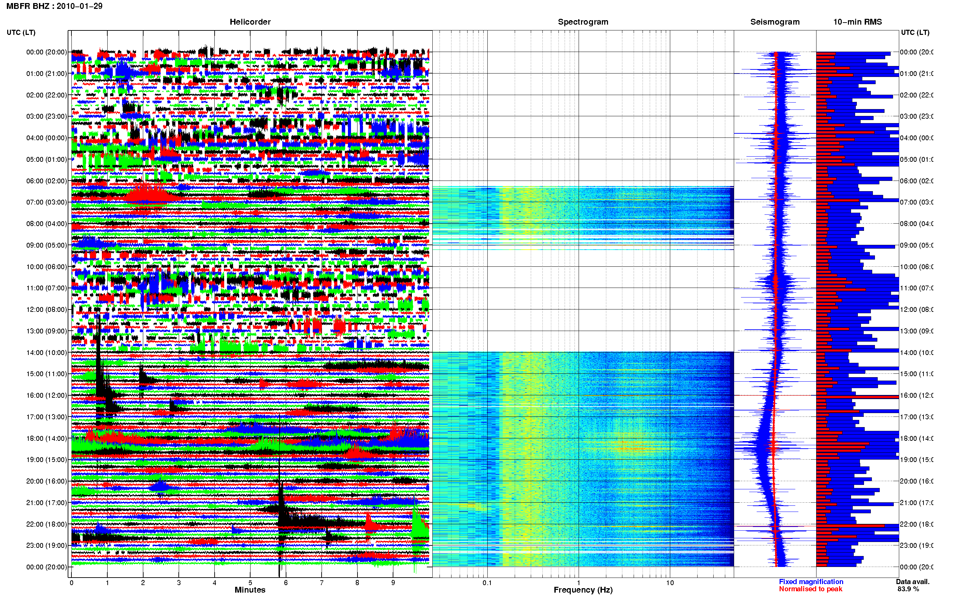Click the left time label '20:00 (16:00)'

click(46, 481)
